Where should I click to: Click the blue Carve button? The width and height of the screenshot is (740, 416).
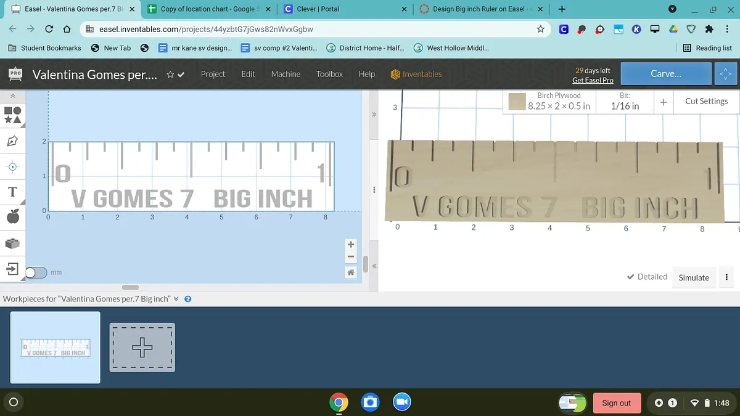click(666, 74)
